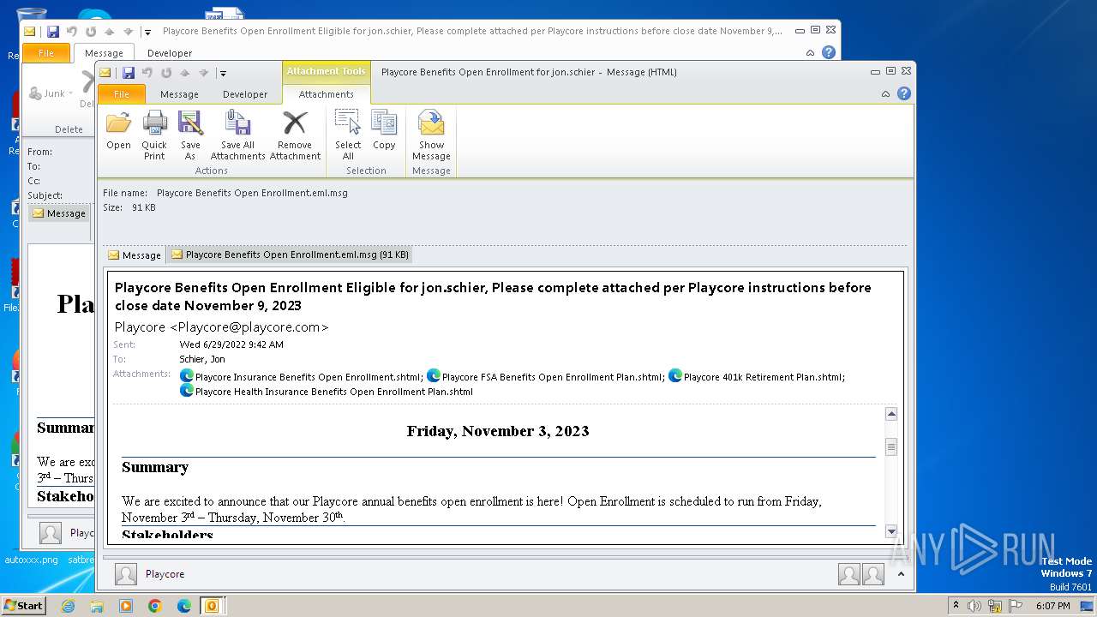This screenshot has width=1097, height=617.
Task: Expand the Customize Quick Access Toolbar dropdown
Action: (223, 74)
